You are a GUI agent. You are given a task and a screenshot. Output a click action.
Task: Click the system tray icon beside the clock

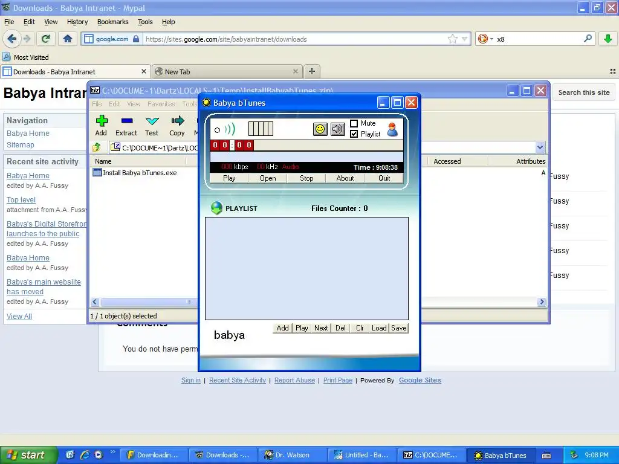574,455
